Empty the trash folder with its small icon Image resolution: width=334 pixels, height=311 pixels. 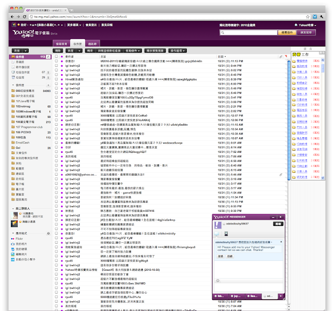(x=49, y=78)
